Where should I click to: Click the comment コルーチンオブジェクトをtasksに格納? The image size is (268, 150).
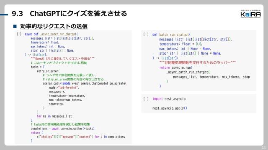point(59,63)
